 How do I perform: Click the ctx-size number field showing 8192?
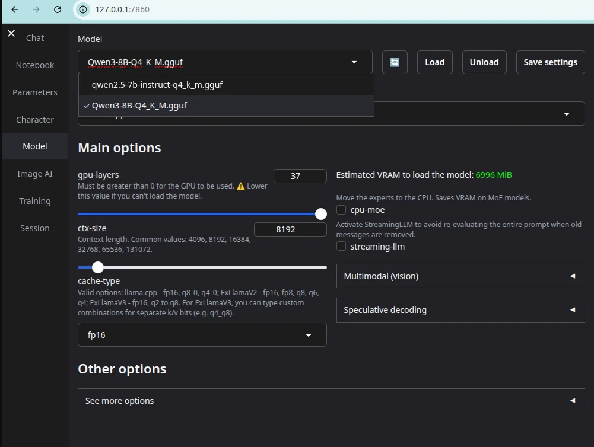[290, 229]
